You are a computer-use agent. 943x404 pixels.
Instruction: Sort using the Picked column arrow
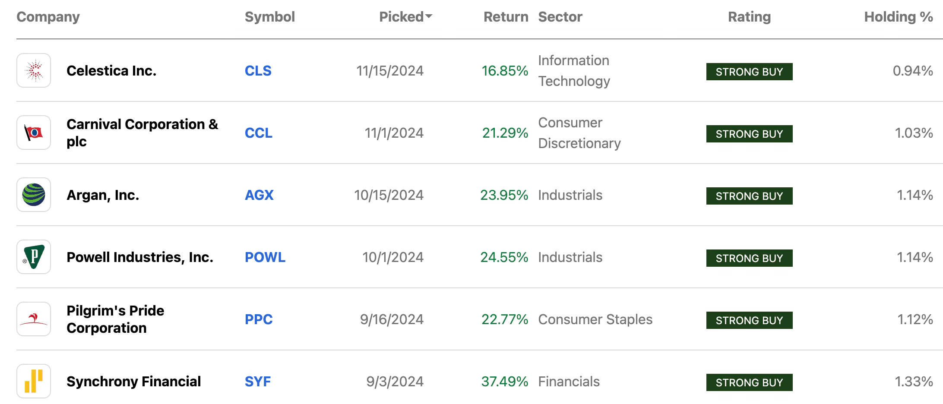click(428, 16)
